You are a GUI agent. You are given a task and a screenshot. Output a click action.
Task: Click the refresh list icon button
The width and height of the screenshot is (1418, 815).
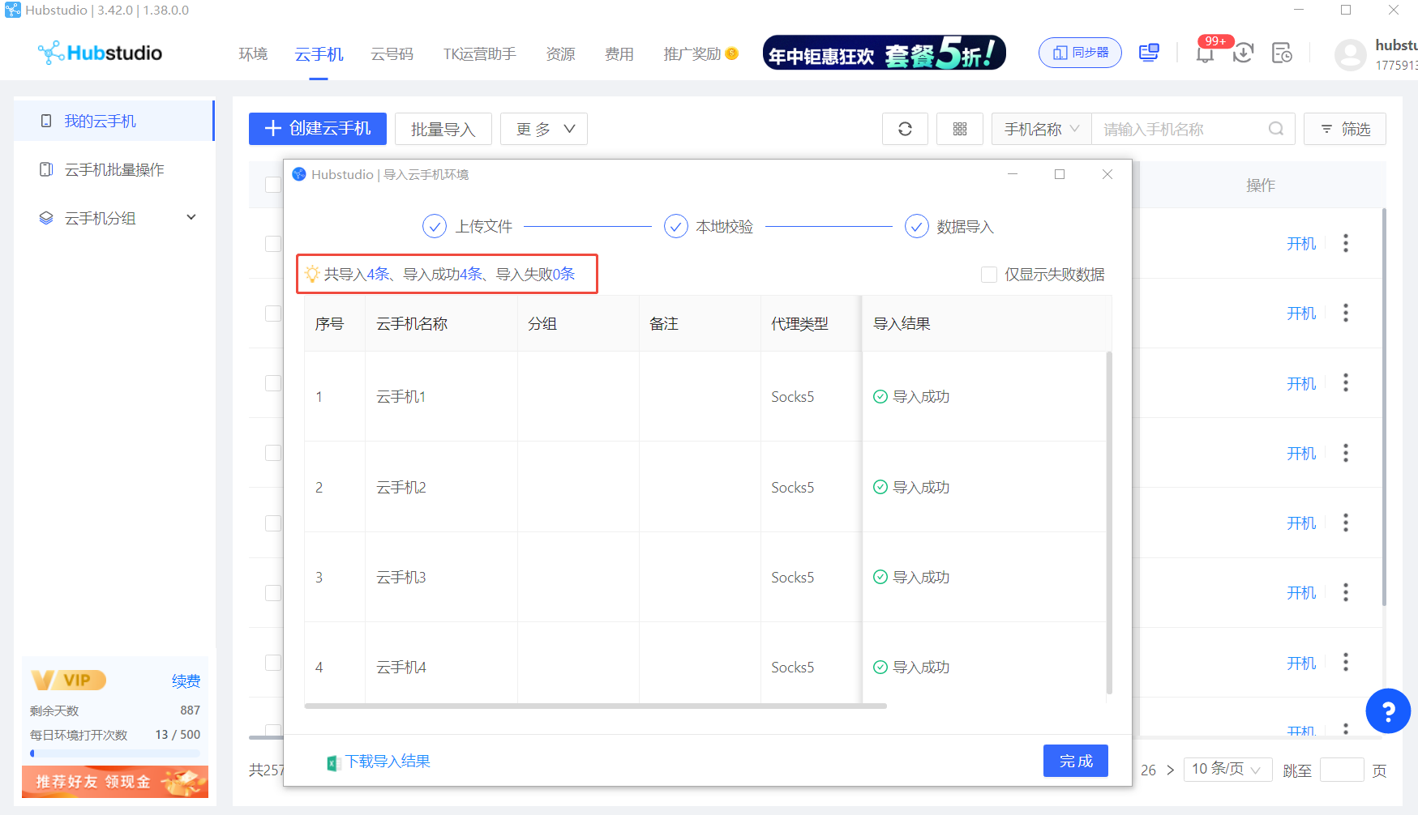[906, 129]
